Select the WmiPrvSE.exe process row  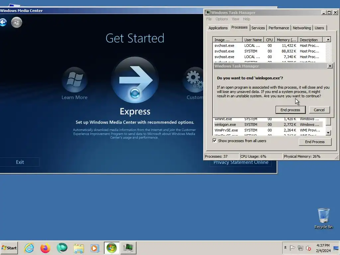268,130
